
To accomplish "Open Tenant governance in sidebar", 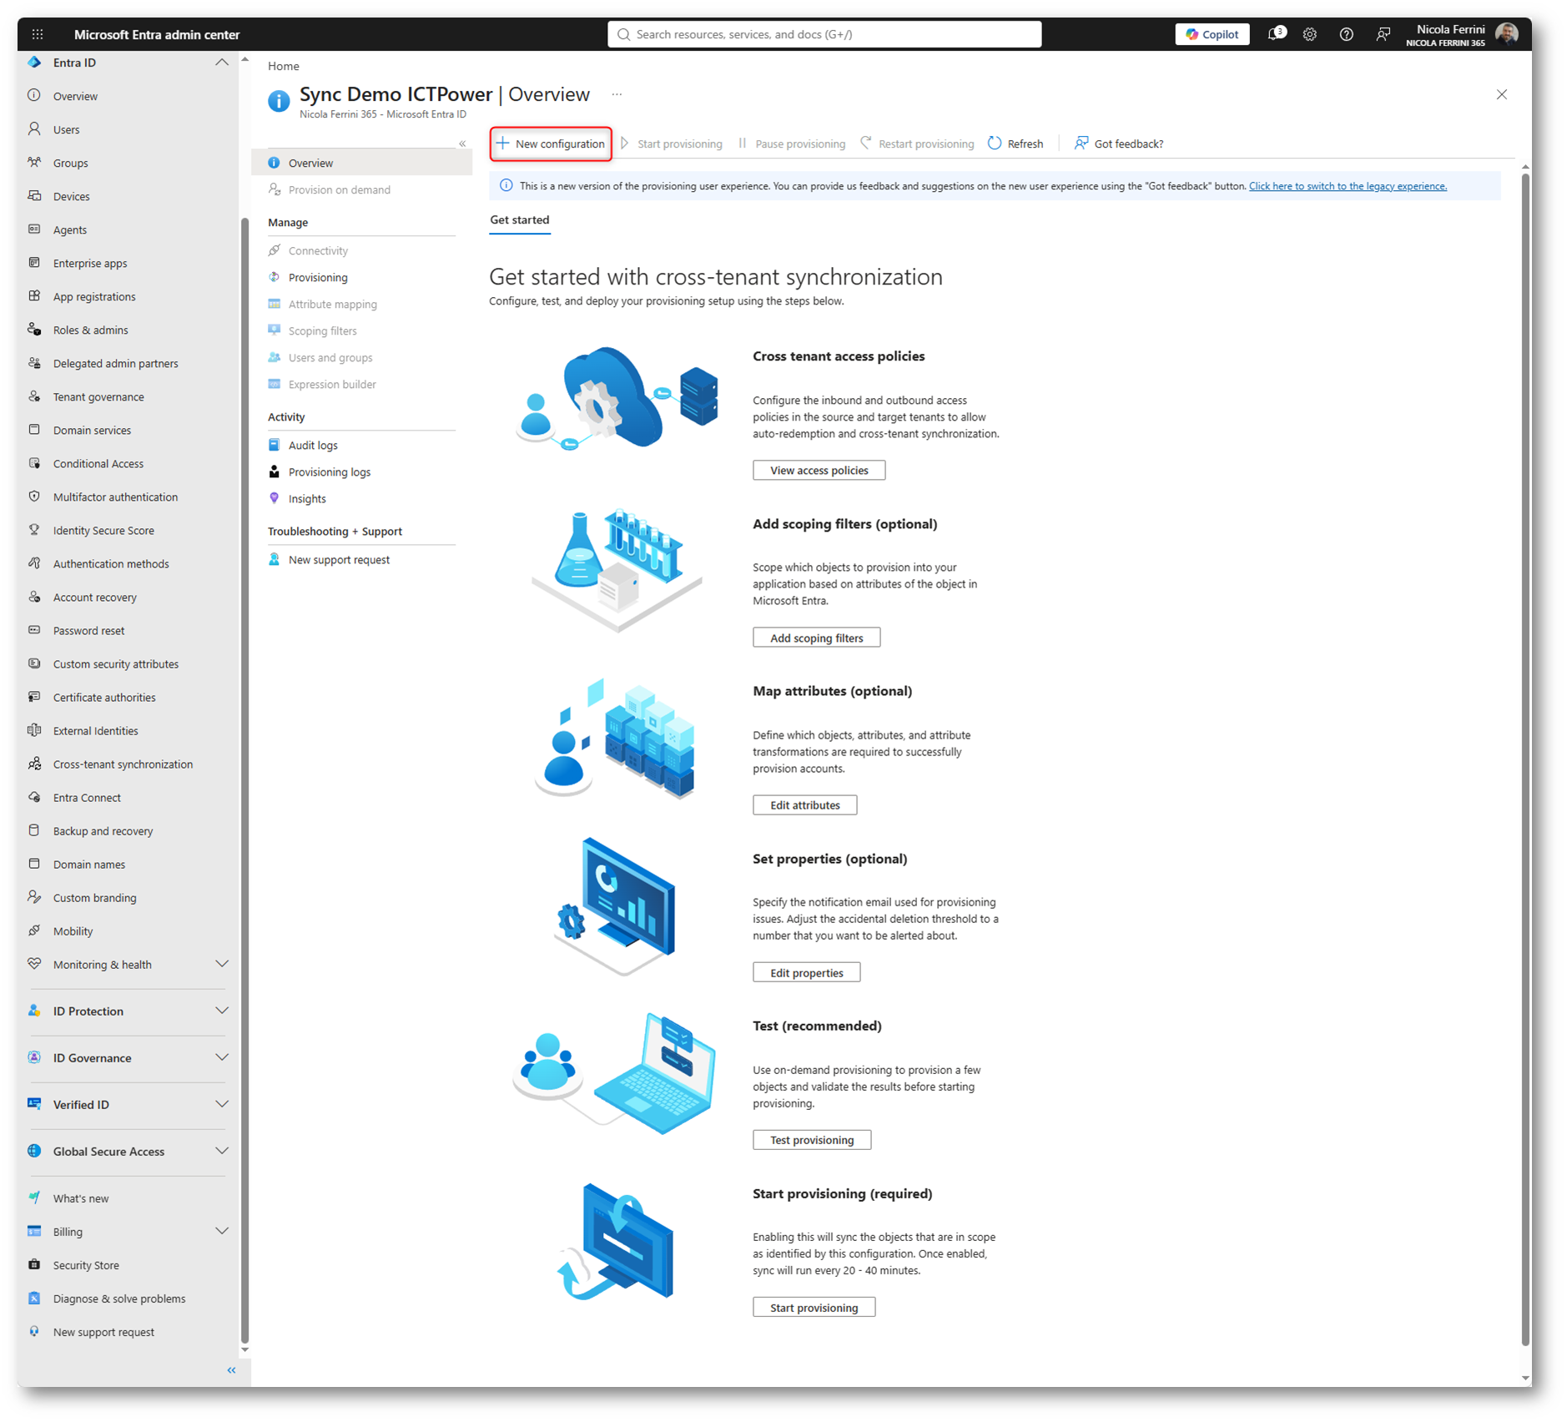I will (98, 396).
